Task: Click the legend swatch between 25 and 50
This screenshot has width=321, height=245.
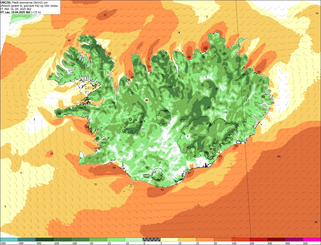Action: (205, 239)
